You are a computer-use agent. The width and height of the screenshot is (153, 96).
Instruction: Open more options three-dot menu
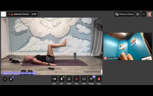(143, 14)
